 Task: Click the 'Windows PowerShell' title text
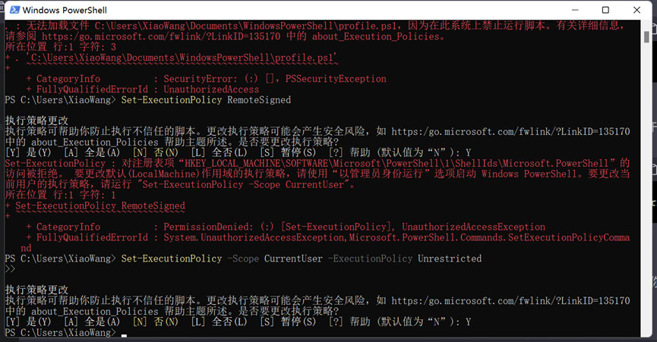[65, 10]
